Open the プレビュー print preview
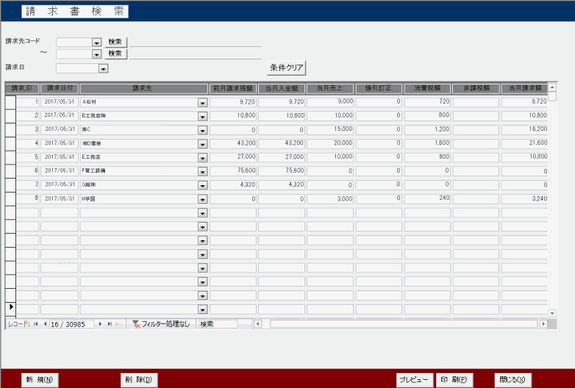The image size is (575, 388). 414,380
